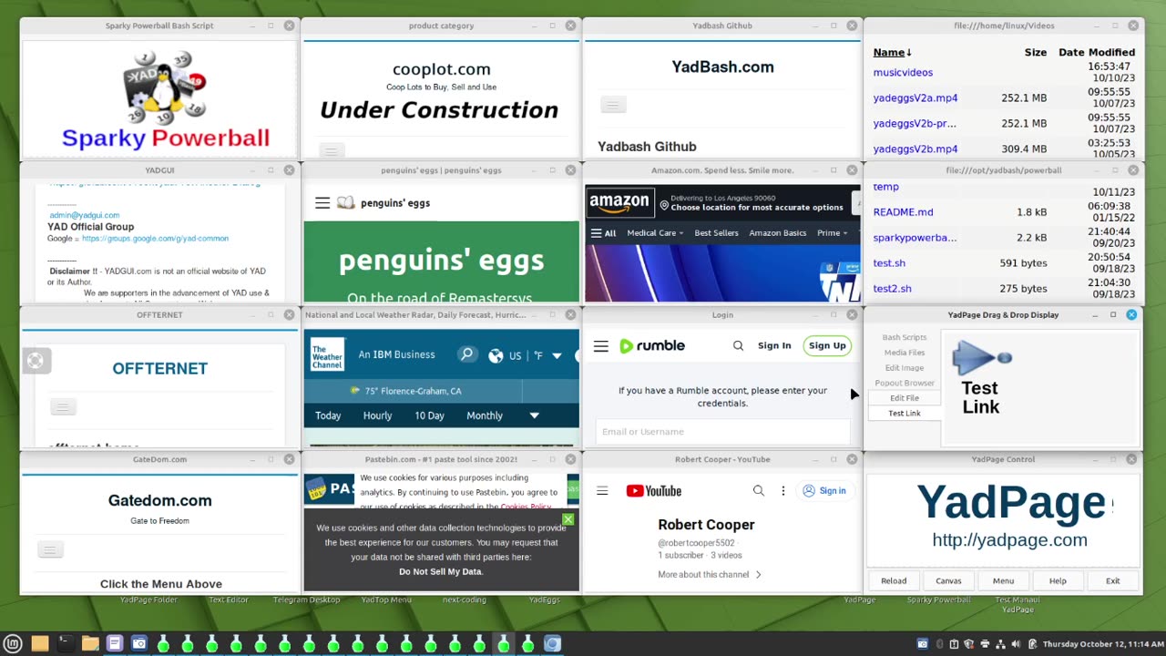This screenshot has width=1166, height=656.
Task: Open the network icon in system tray
Action: (x=998, y=644)
